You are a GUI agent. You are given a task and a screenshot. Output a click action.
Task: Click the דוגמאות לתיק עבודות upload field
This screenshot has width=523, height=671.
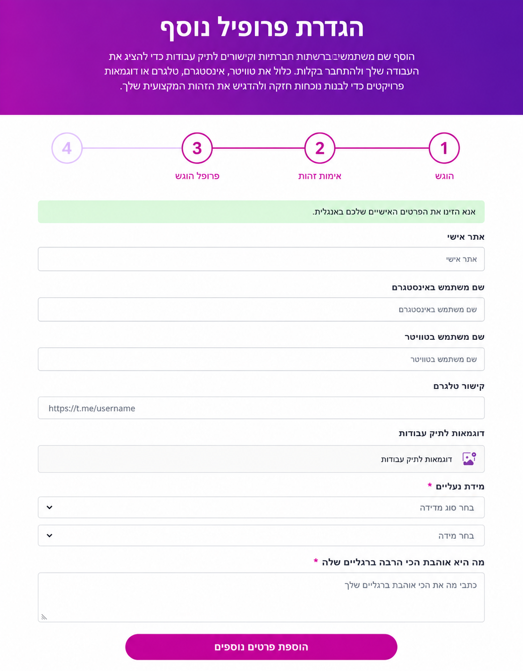point(261,459)
